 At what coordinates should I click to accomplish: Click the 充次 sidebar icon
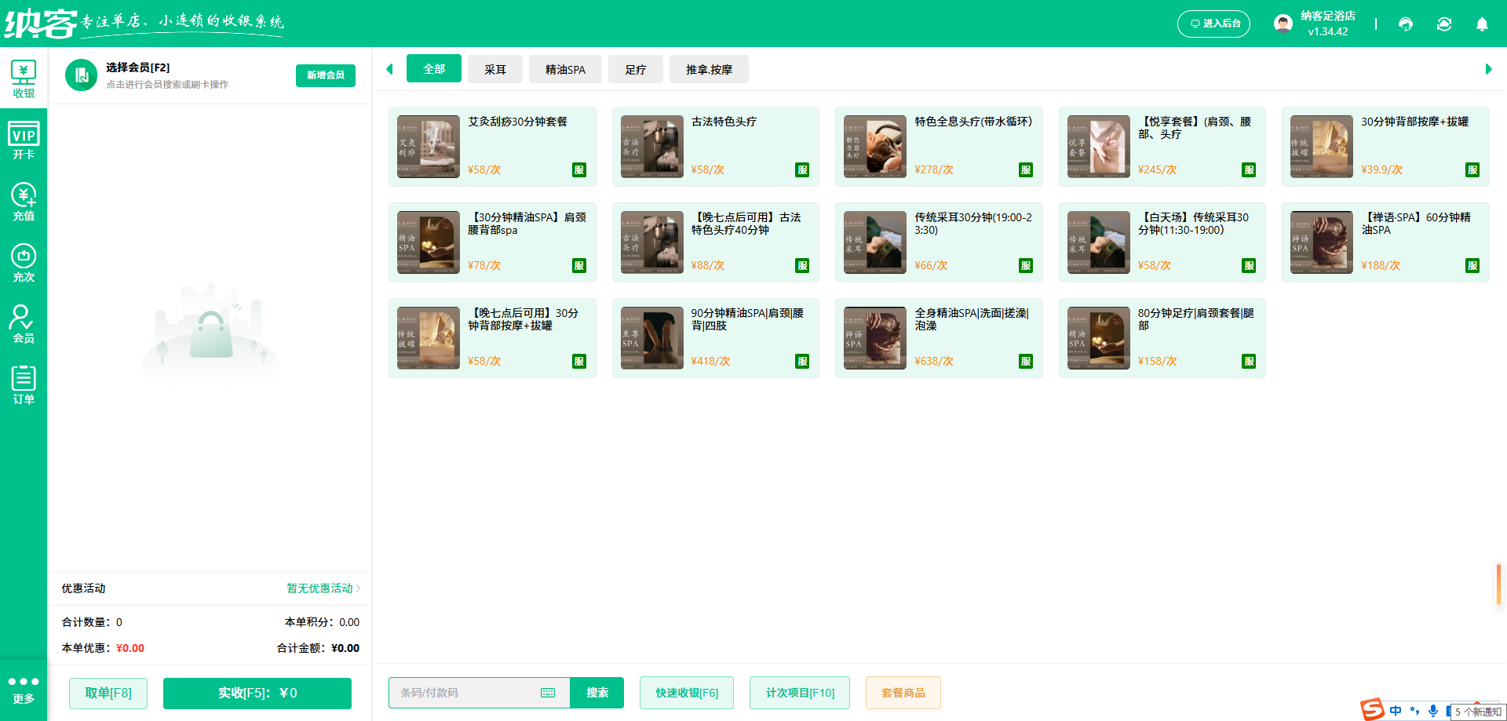[24, 262]
